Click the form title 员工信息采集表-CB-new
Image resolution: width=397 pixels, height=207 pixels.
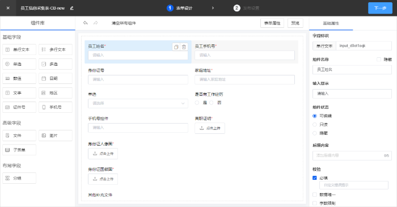[43, 8]
